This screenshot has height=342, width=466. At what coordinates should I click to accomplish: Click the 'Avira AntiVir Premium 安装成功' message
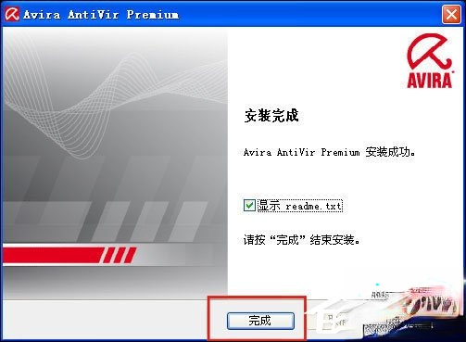tap(329, 152)
